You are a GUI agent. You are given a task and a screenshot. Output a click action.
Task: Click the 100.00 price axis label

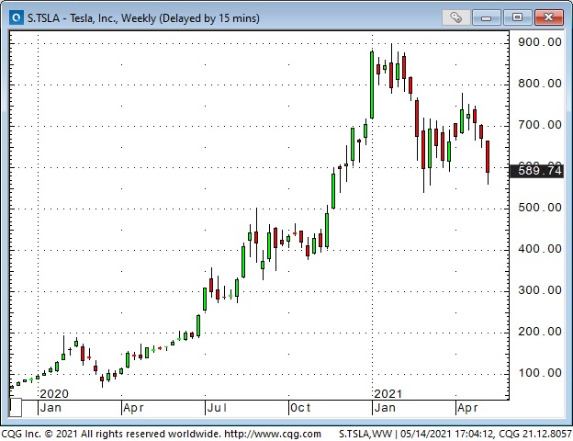[540, 373]
